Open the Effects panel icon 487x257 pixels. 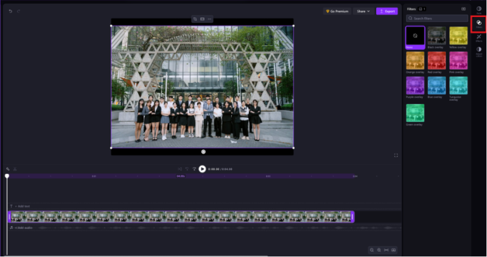(x=478, y=38)
